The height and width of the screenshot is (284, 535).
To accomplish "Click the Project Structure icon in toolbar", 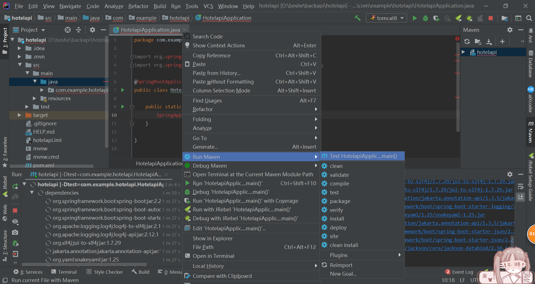I will click(x=505, y=18).
